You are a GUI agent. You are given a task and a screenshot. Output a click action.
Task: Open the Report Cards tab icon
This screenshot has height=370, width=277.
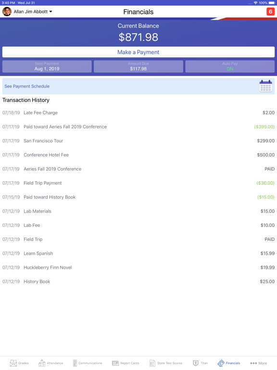point(115,363)
